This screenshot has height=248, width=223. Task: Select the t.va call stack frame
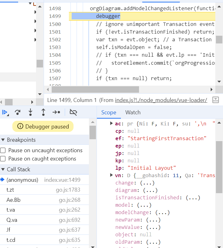click(x=44, y=210)
